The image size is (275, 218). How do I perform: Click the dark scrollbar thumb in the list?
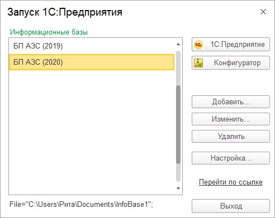(x=178, y=124)
